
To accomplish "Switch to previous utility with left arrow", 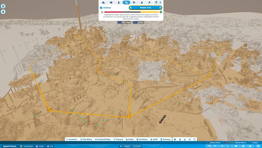I will [131, 7].
